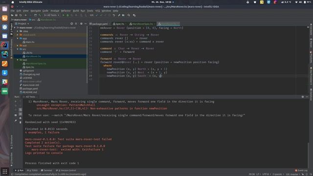Expand the out folder node

click(18, 45)
